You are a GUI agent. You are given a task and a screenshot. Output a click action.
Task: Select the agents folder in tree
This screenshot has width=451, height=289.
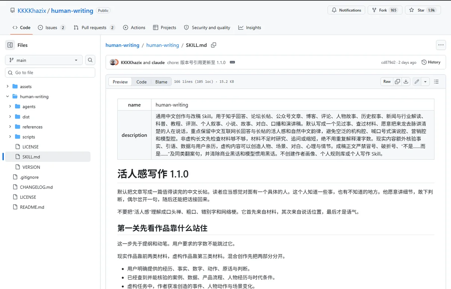(x=29, y=107)
